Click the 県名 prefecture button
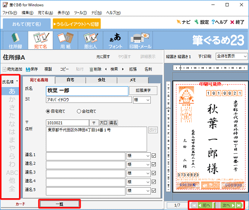 click(113, 123)
